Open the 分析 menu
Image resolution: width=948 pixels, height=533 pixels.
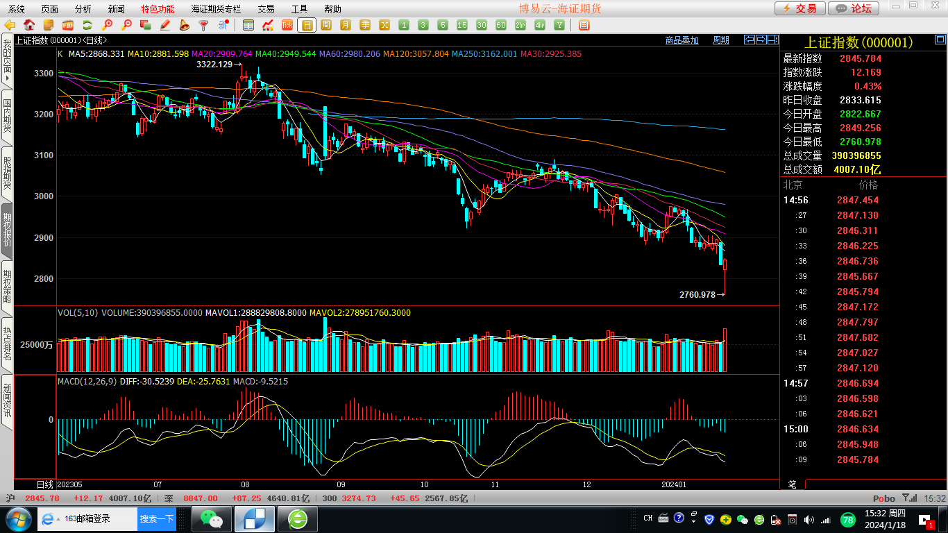[x=83, y=9]
